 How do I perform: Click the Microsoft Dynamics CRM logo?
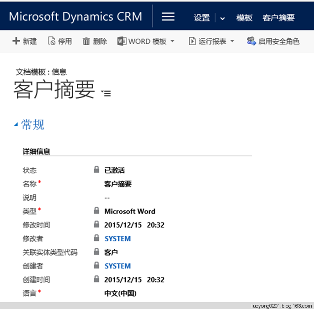pyautogui.click(x=75, y=16)
